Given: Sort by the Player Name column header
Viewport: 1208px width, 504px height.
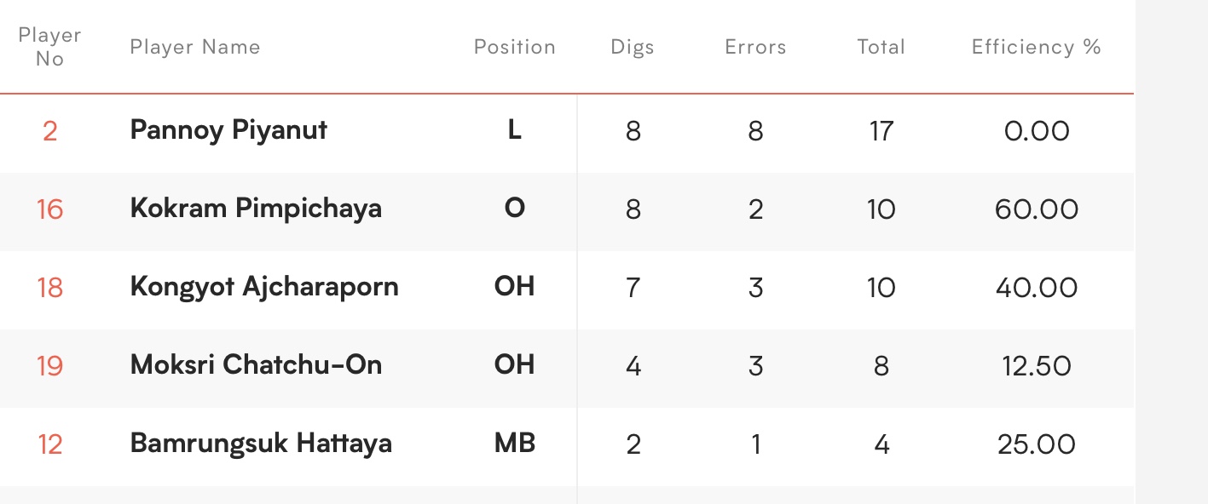Looking at the screenshot, I should point(195,47).
